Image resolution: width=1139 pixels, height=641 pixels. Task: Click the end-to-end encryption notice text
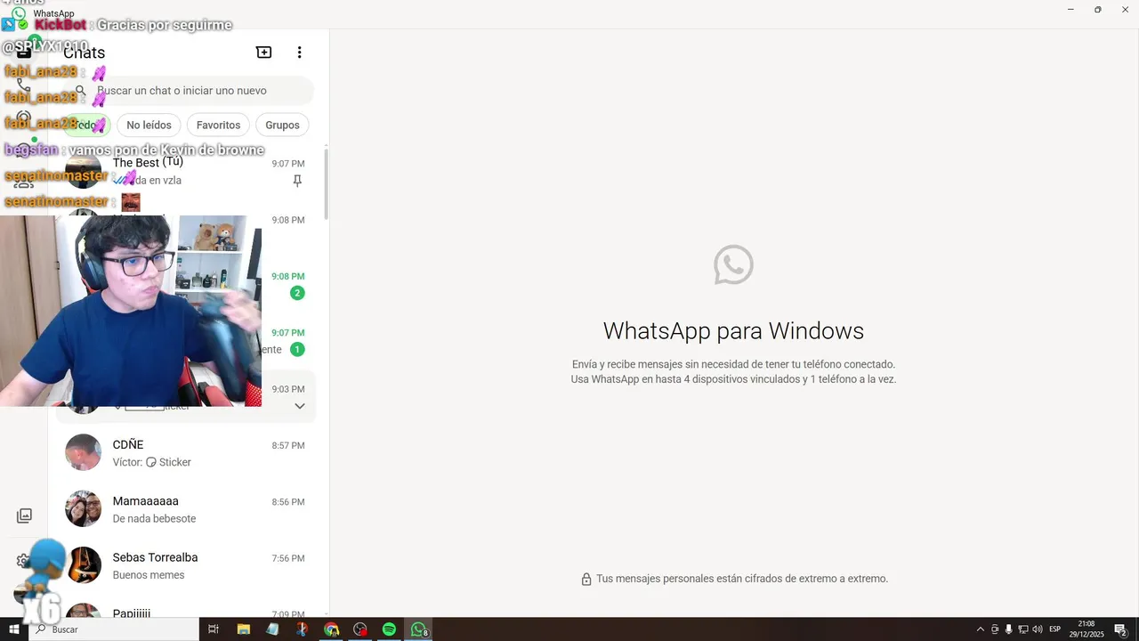tap(742, 579)
